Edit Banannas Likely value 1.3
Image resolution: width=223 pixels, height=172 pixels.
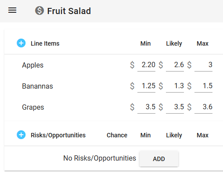175,86
